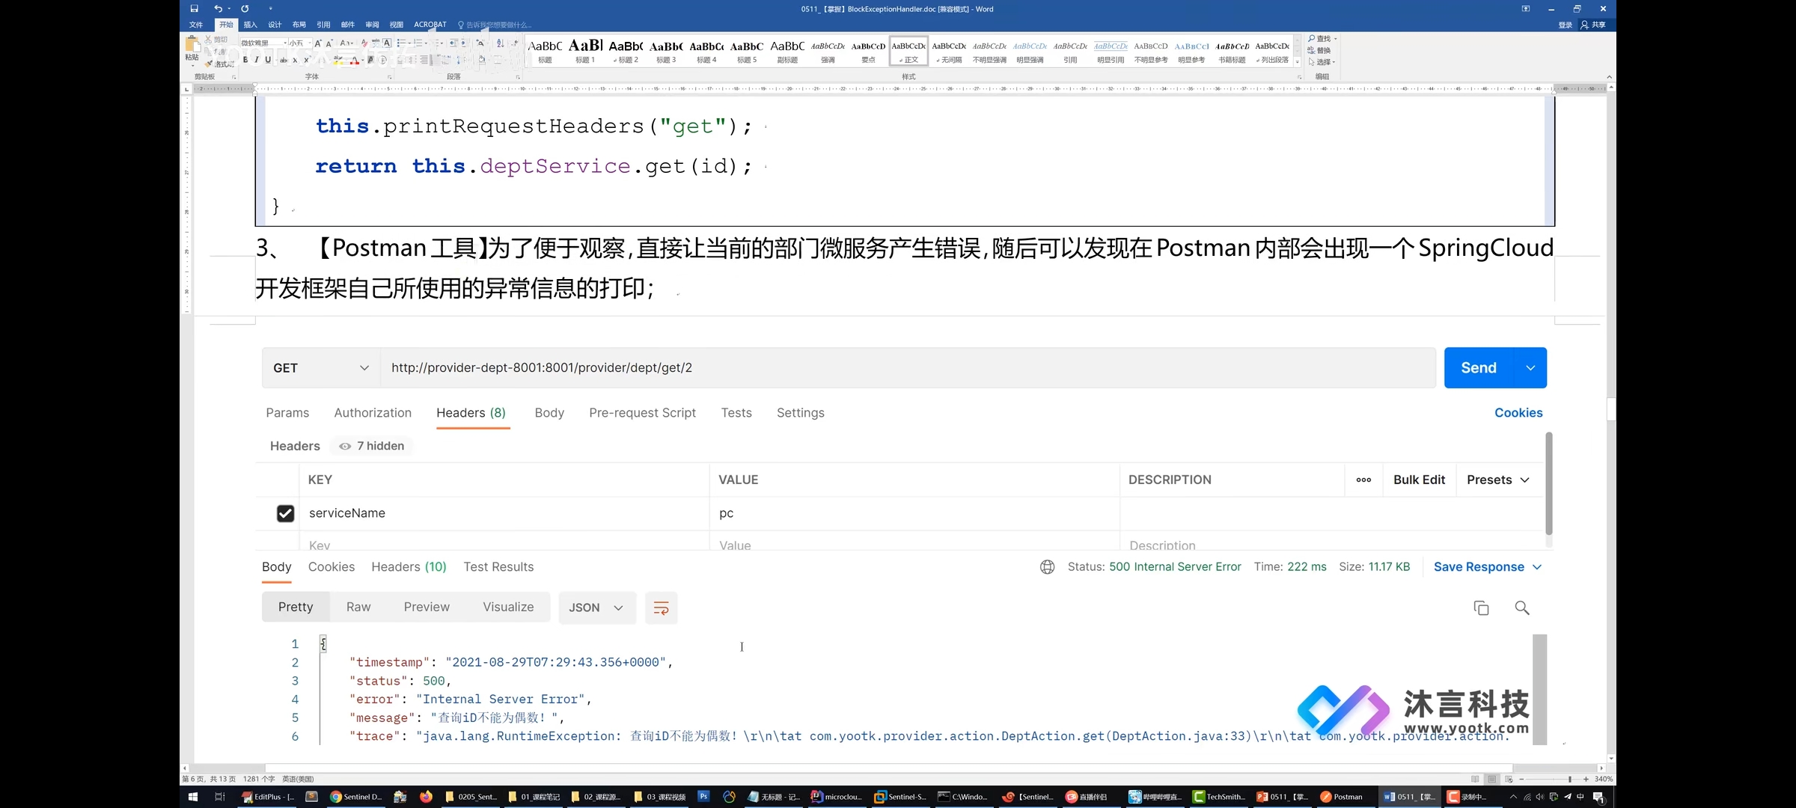Click the Wrap Text icon in response body

click(x=660, y=607)
